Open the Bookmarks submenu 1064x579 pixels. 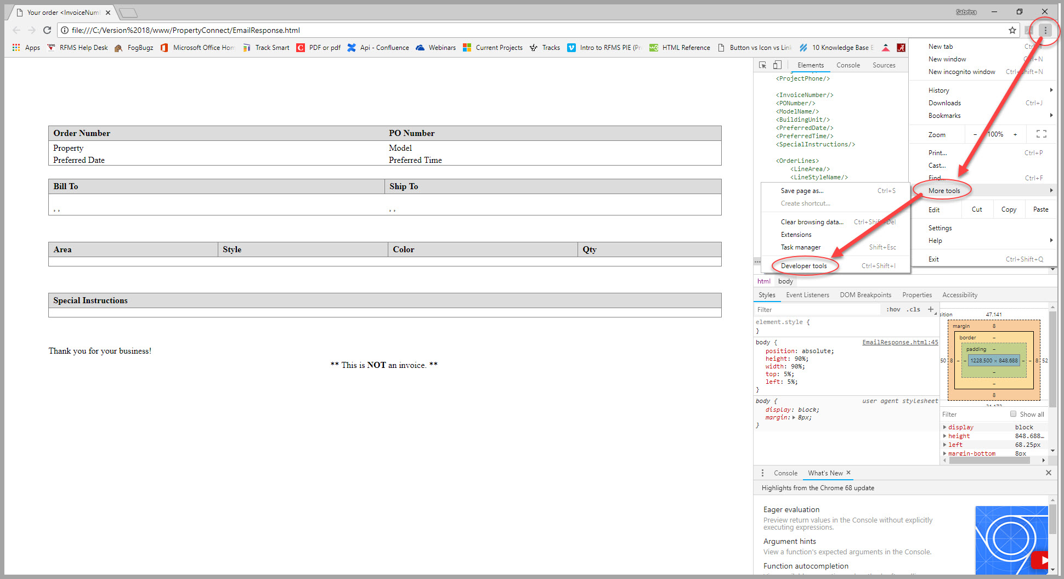click(982, 116)
